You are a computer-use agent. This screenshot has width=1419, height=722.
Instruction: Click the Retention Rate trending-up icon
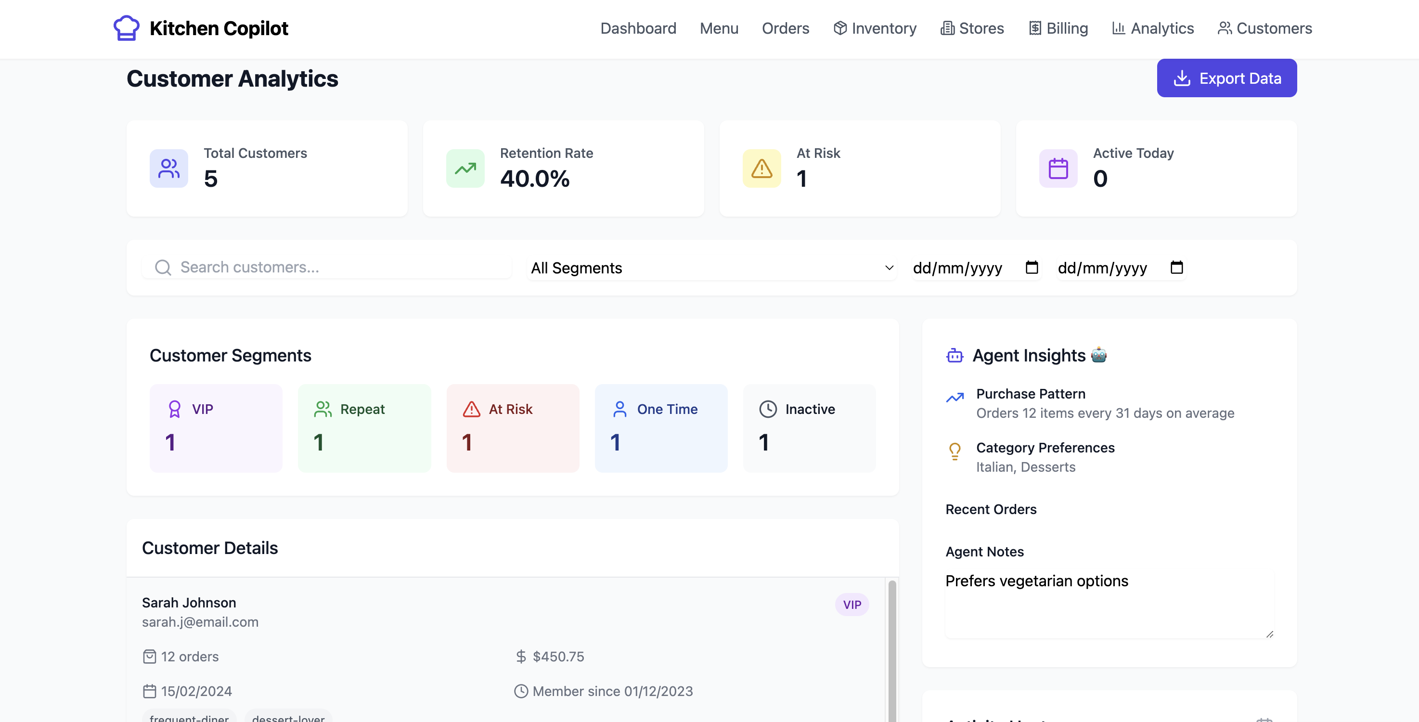coord(465,168)
